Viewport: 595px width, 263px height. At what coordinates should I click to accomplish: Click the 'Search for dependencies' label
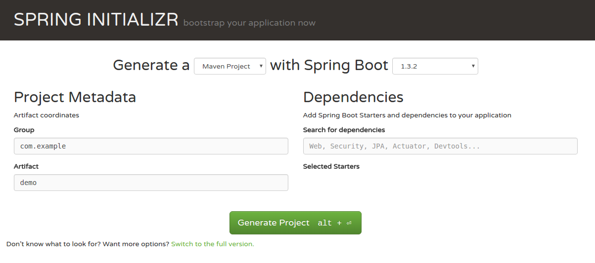coord(344,130)
